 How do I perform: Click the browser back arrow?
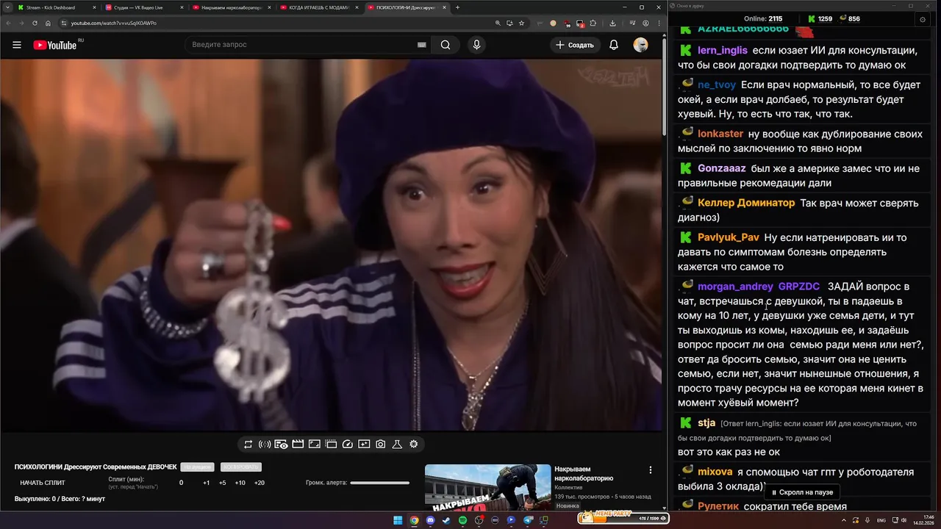[x=8, y=23]
